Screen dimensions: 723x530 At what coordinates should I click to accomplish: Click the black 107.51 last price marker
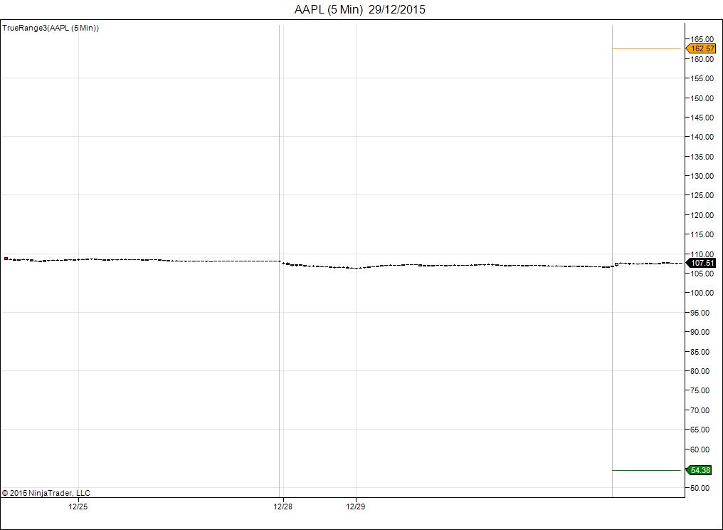pyautogui.click(x=701, y=263)
